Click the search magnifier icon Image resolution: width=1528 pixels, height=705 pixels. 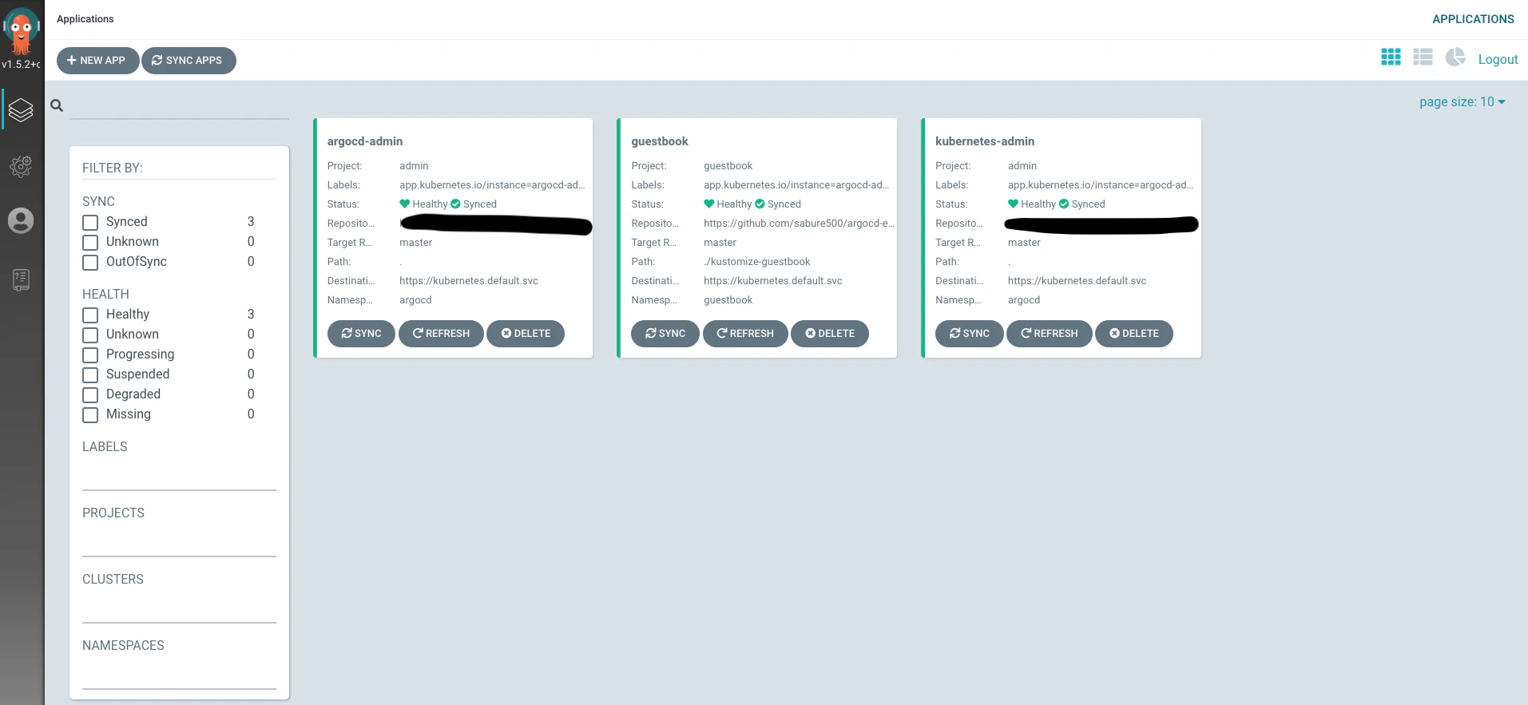tap(57, 105)
